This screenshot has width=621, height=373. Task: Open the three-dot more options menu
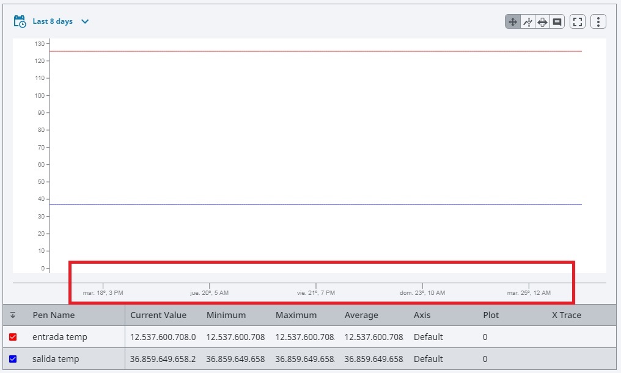point(598,22)
